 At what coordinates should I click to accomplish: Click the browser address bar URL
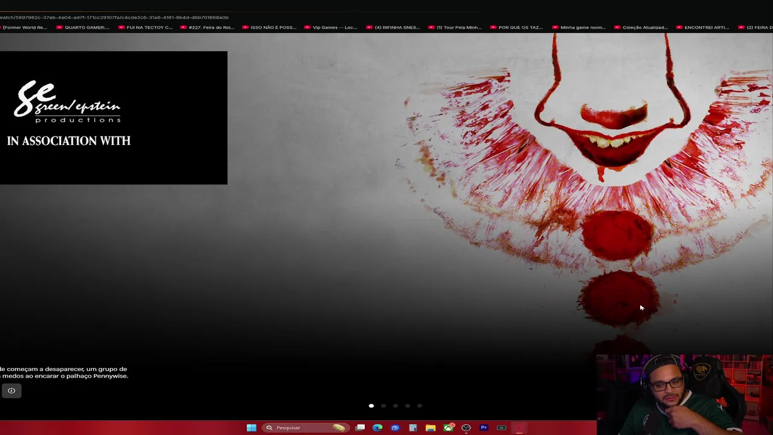click(114, 18)
